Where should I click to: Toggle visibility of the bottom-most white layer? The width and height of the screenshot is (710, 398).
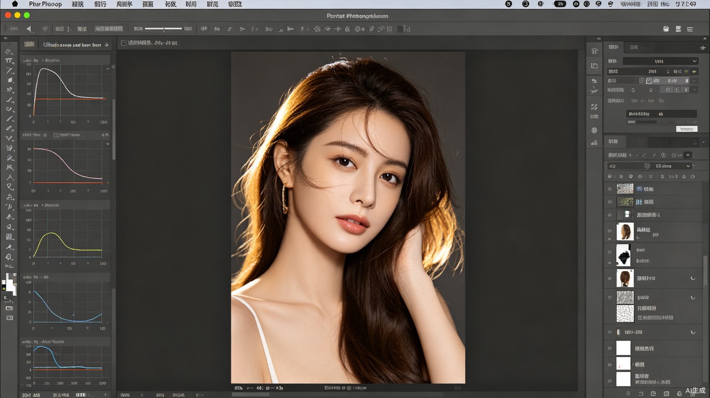pyautogui.click(x=610, y=382)
